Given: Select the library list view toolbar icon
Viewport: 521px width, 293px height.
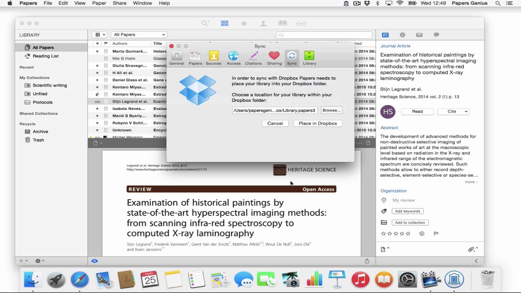Looking at the screenshot, I should pyautogui.click(x=225, y=24).
